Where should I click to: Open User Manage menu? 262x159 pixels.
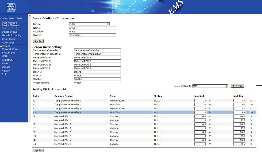tap(9, 22)
